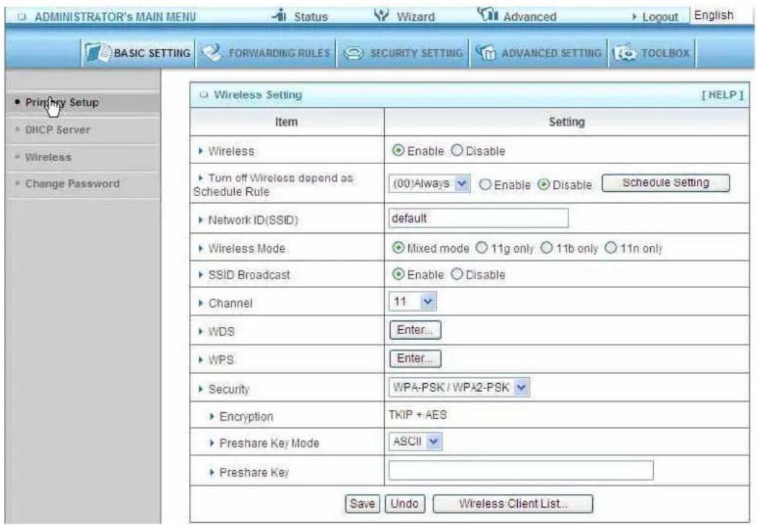Screen dimensions: 757x525
Task: Select Wireless Disable radio button
Action: coord(457,150)
